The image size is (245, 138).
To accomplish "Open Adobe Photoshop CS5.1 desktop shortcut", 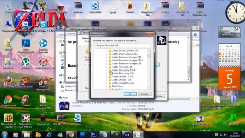I will [x=26, y=46].
